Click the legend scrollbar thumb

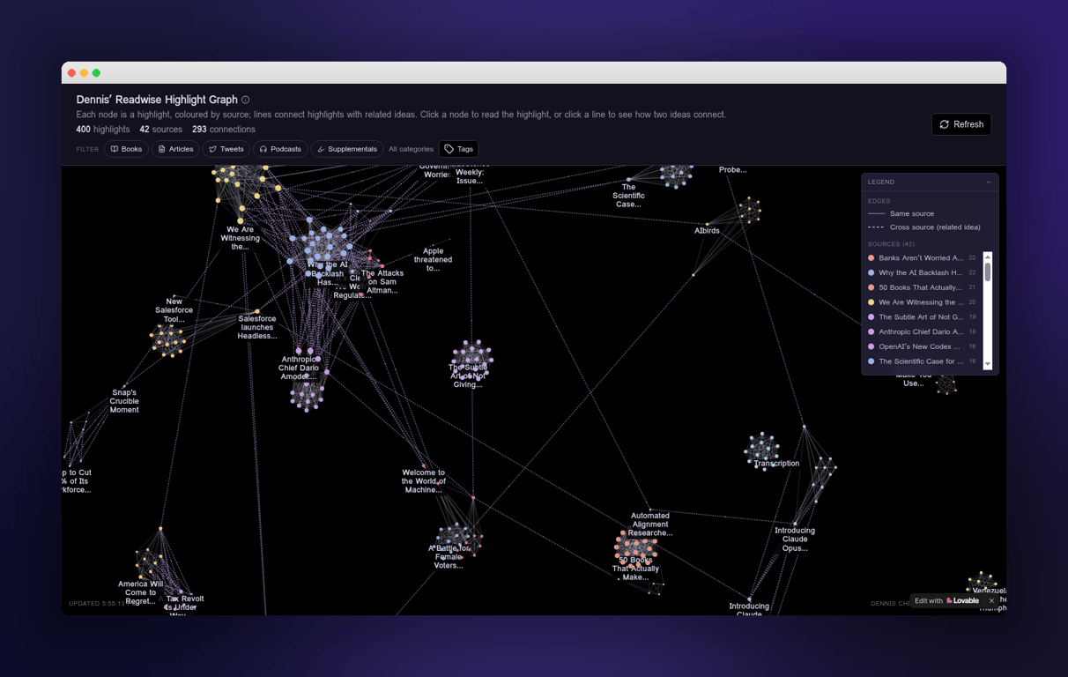[987, 272]
